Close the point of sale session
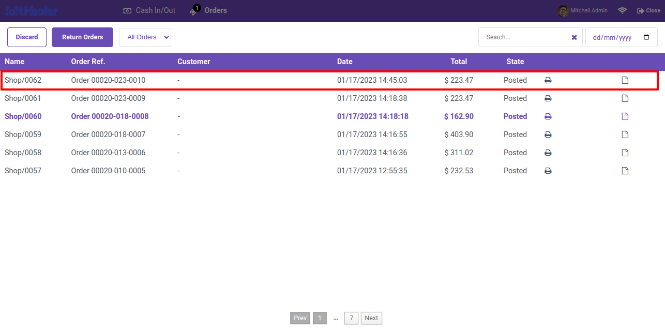This screenshot has height=329, width=665. point(648,10)
